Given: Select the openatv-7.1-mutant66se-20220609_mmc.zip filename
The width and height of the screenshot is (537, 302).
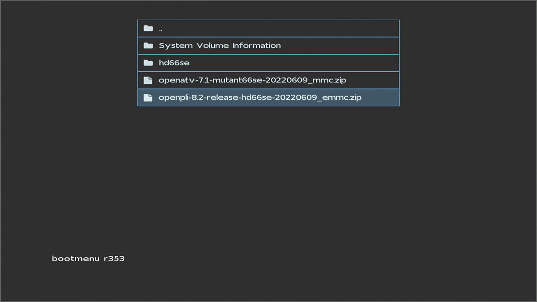Looking at the screenshot, I should tap(252, 80).
